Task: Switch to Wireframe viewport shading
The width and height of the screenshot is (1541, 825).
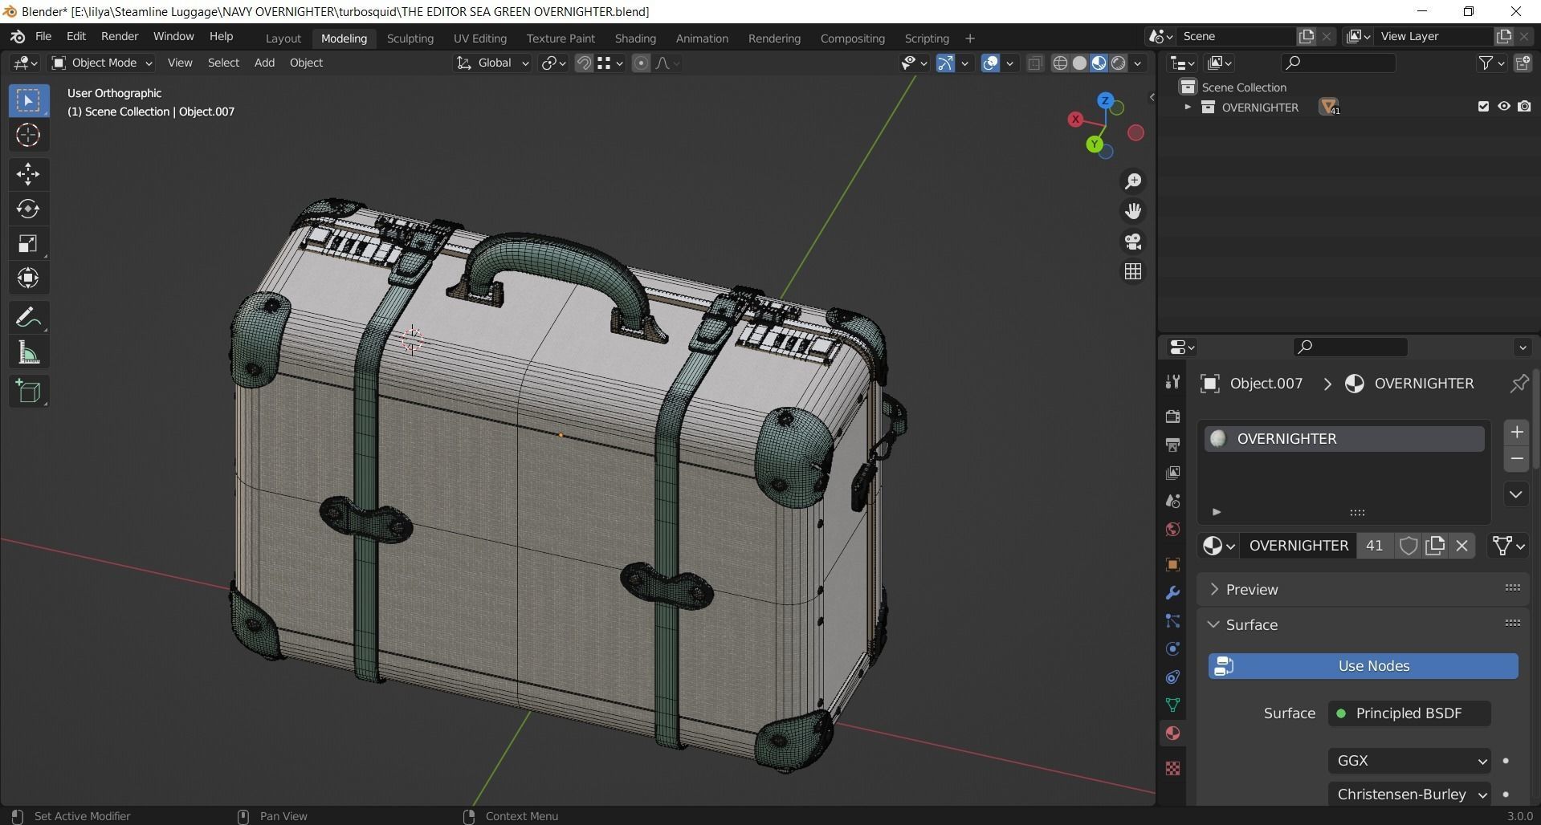Action: point(1060,63)
